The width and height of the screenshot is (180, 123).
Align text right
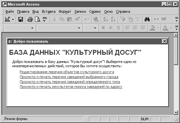click(x=143, y=28)
